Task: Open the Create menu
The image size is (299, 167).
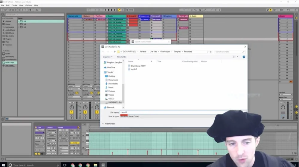Action: pos(14,5)
